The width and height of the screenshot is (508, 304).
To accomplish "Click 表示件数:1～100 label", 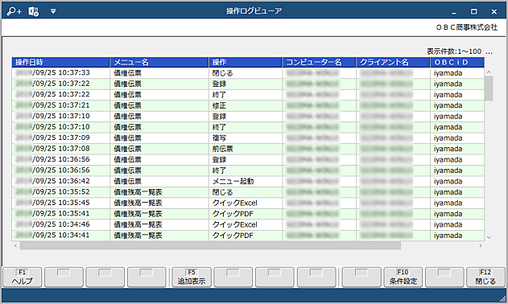I will [454, 51].
